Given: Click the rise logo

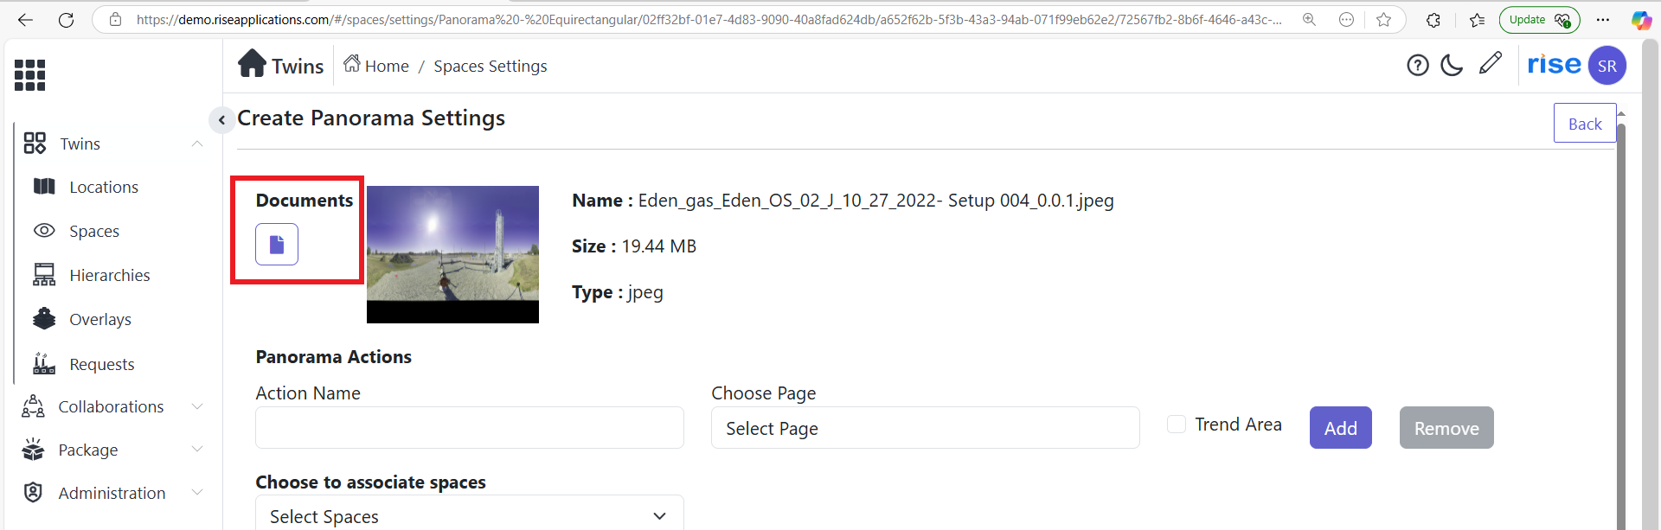Looking at the screenshot, I should (1554, 64).
